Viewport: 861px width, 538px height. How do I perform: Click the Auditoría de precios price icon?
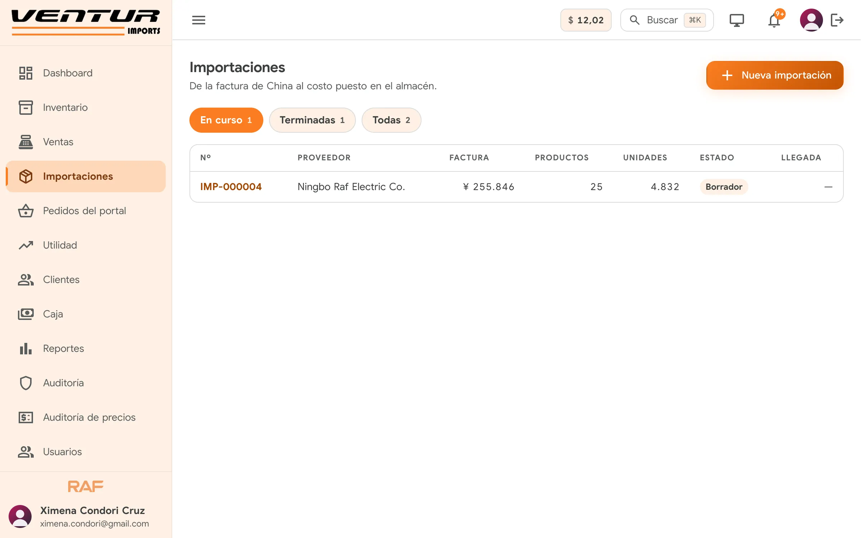click(26, 417)
